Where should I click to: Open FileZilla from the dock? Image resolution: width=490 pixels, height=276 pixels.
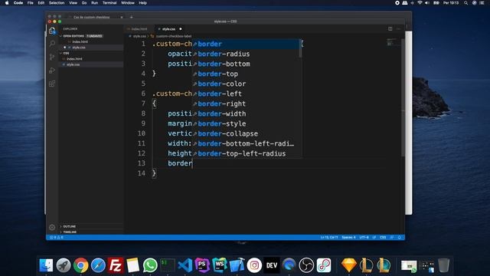tap(116, 265)
